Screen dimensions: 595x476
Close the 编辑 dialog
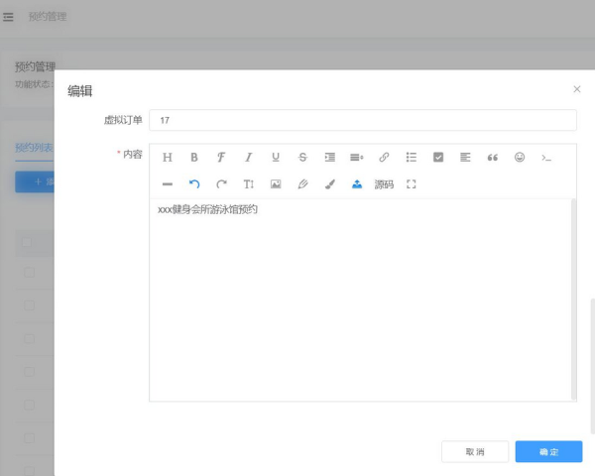tap(577, 89)
